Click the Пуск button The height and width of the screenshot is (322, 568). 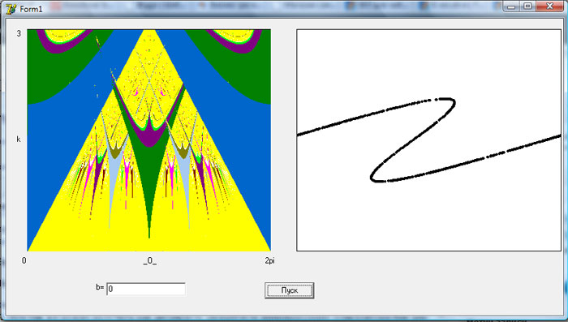tap(290, 290)
